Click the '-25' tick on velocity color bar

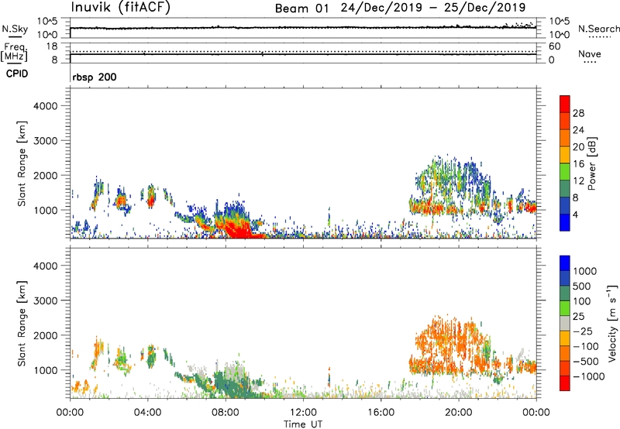click(x=583, y=331)
